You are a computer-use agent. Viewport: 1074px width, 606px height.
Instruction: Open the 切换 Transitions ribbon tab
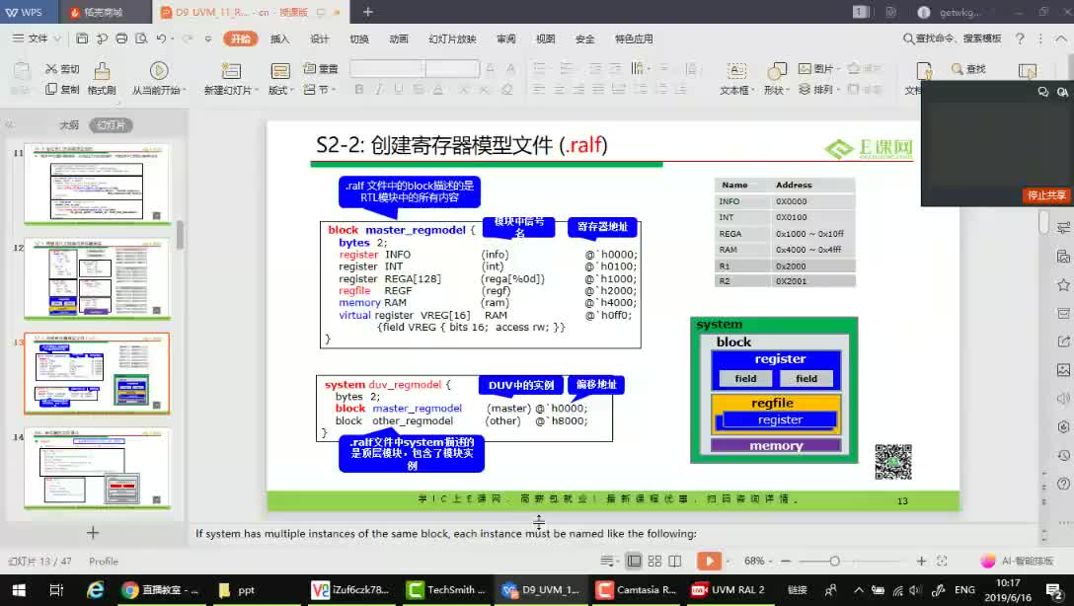pyautogui.click(x=359, y=39)
